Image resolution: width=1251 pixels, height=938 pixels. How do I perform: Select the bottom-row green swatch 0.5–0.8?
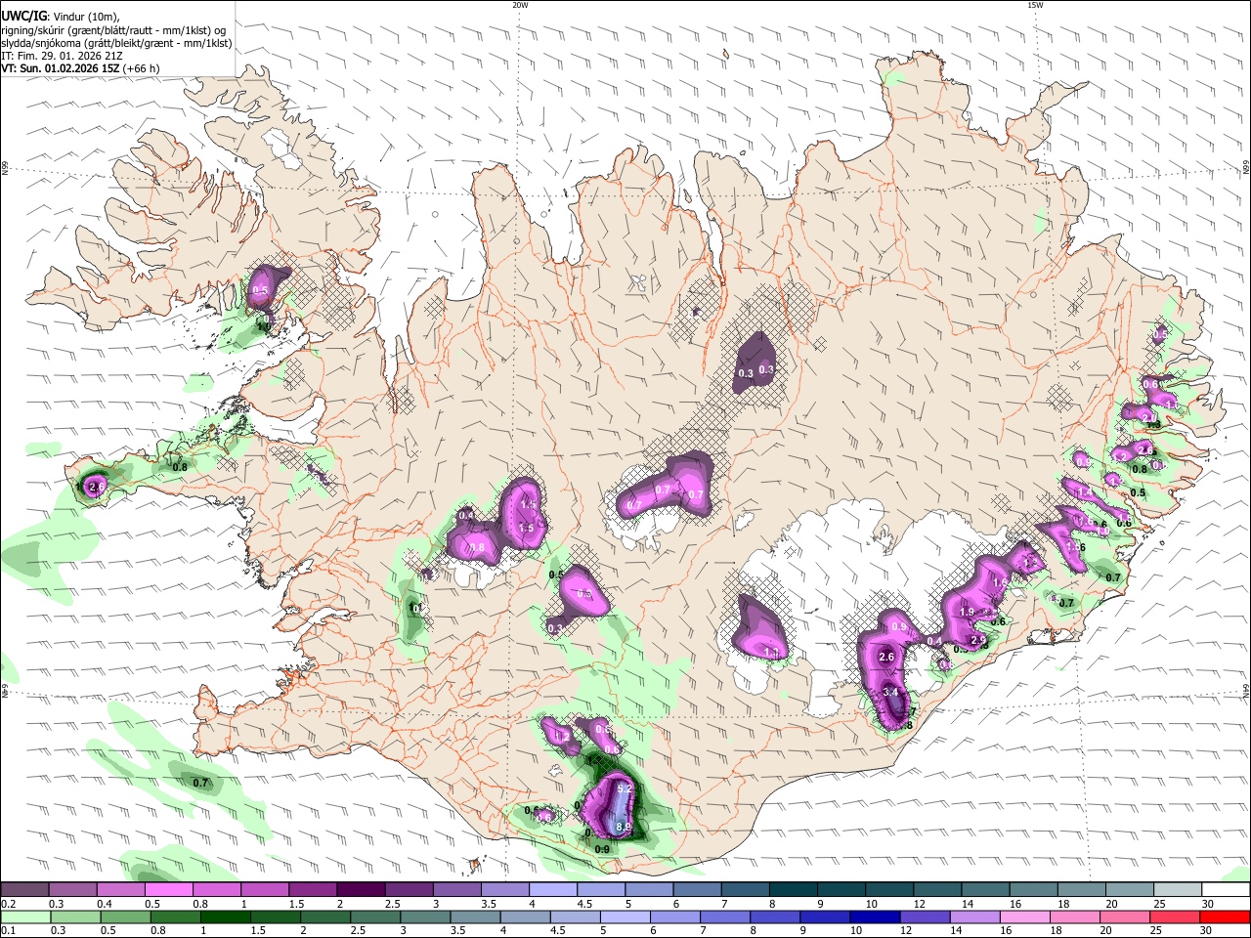pyautogui.click(x=125, y=917)
